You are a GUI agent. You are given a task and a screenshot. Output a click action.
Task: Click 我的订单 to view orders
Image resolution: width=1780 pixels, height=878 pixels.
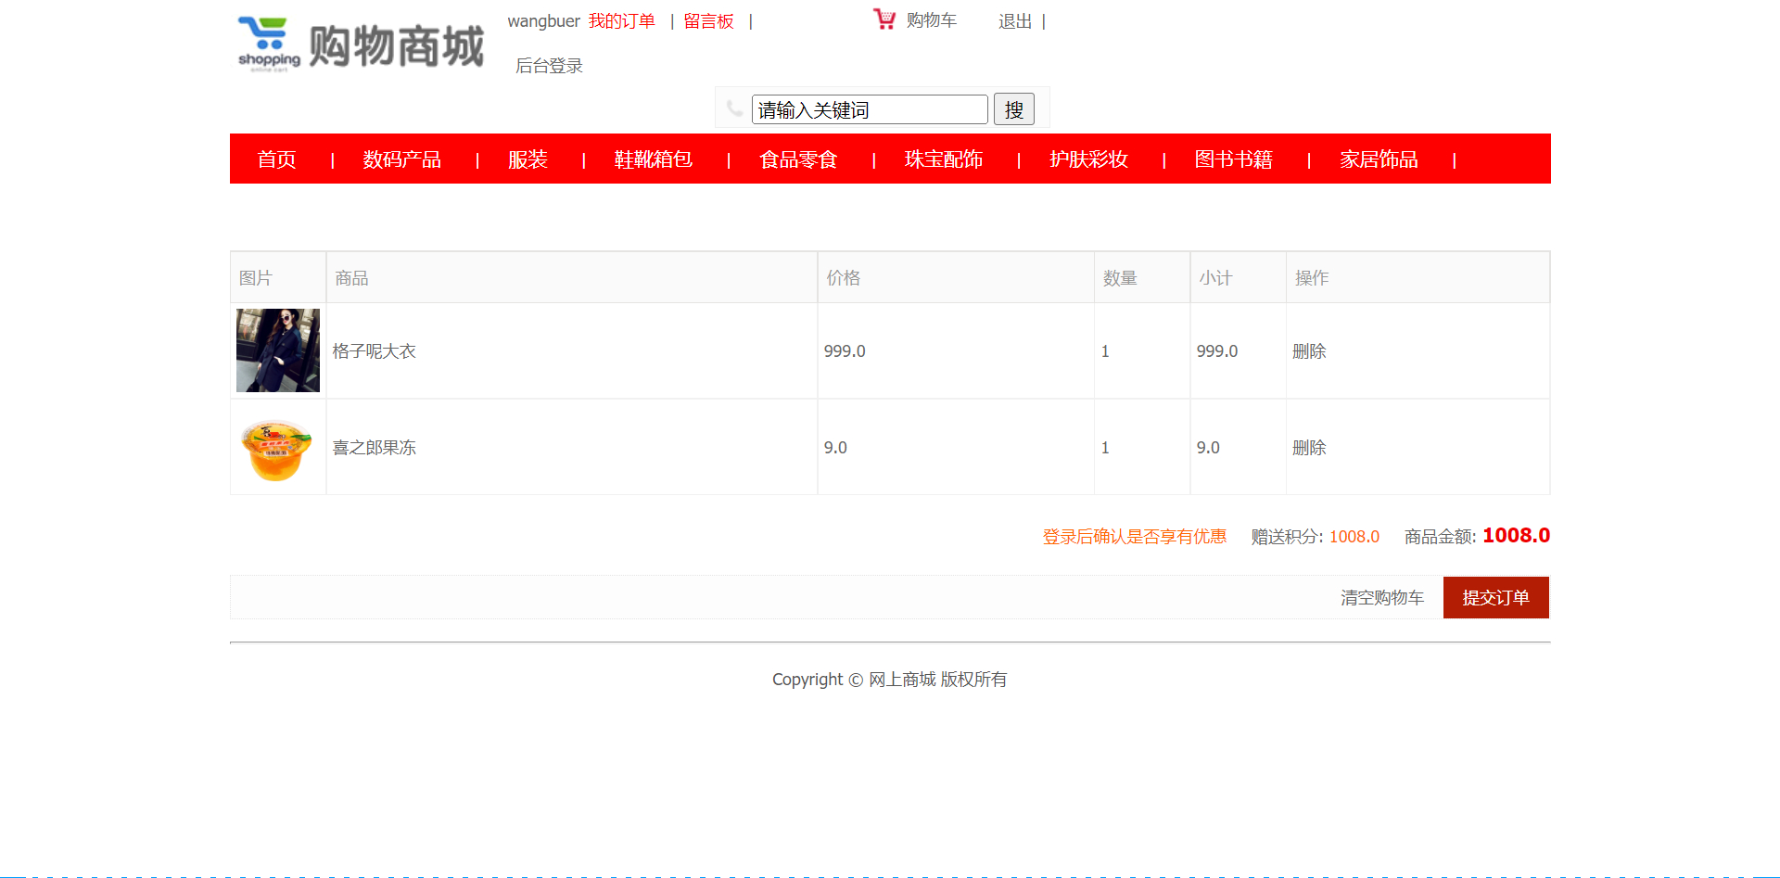pos(622,20)
